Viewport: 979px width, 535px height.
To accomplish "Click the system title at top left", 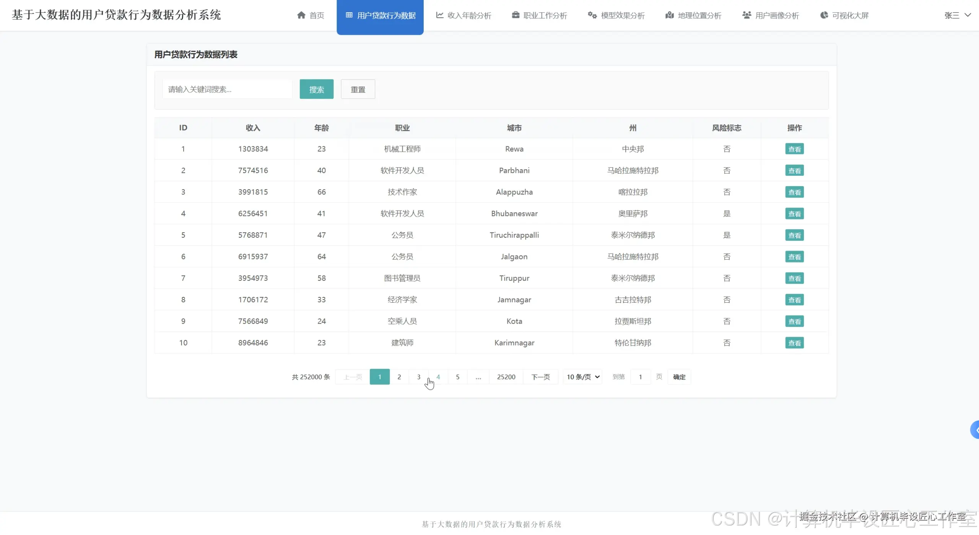I will (x=116, y=15).
